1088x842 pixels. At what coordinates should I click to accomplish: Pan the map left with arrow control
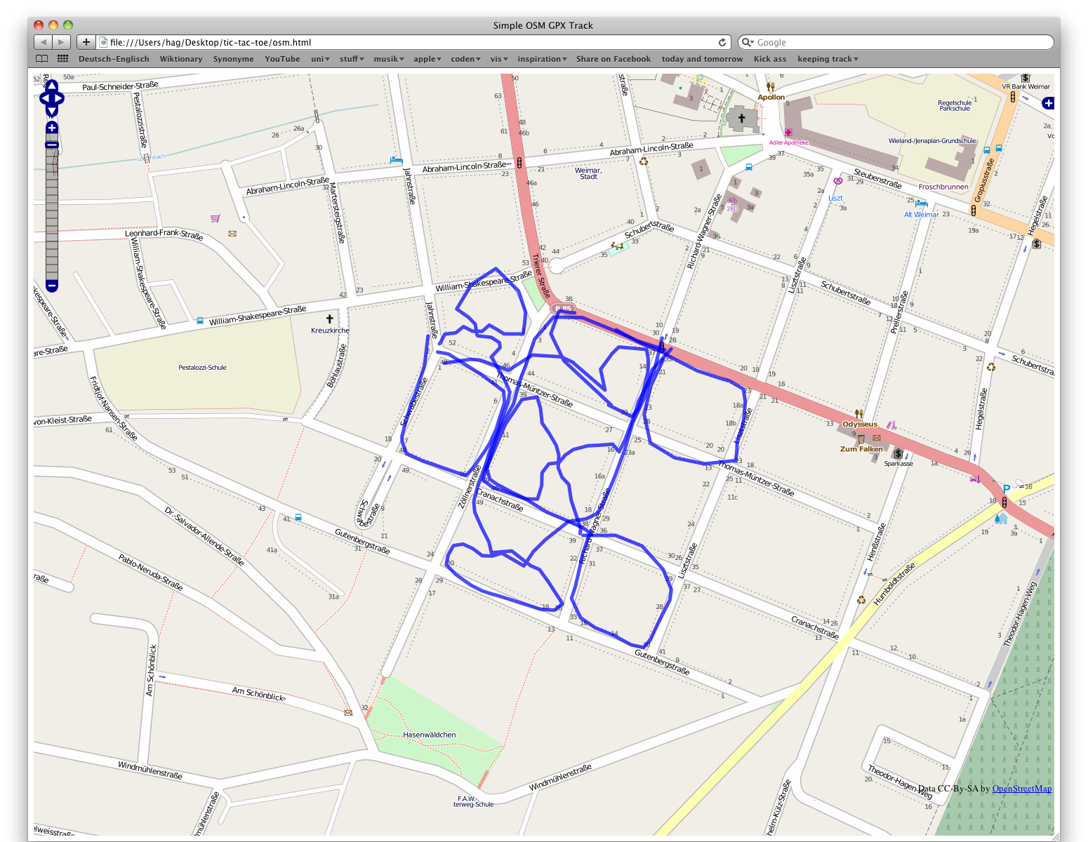click(x=44, y=98)
